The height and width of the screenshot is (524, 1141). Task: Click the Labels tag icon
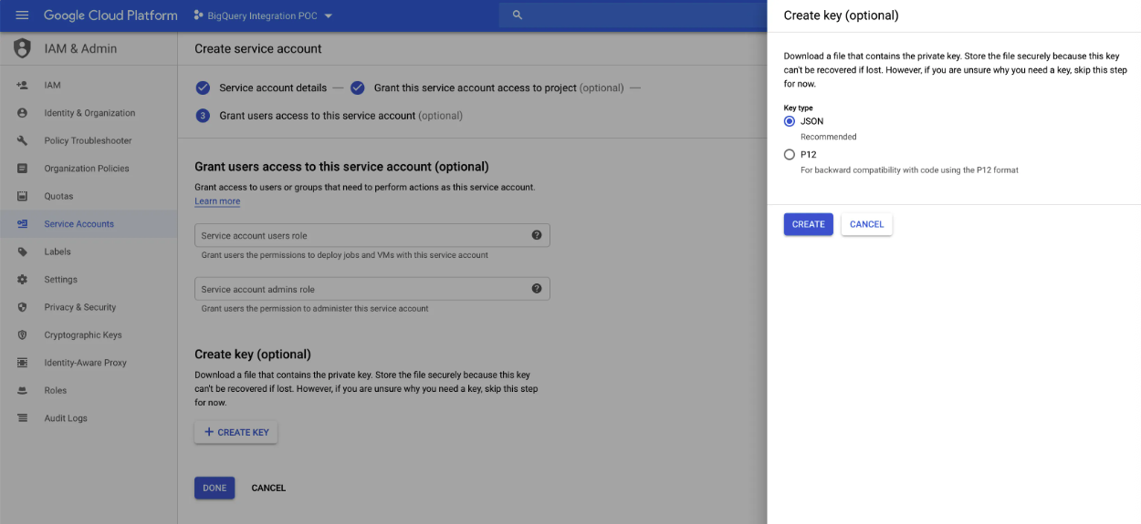coord(22,252)
